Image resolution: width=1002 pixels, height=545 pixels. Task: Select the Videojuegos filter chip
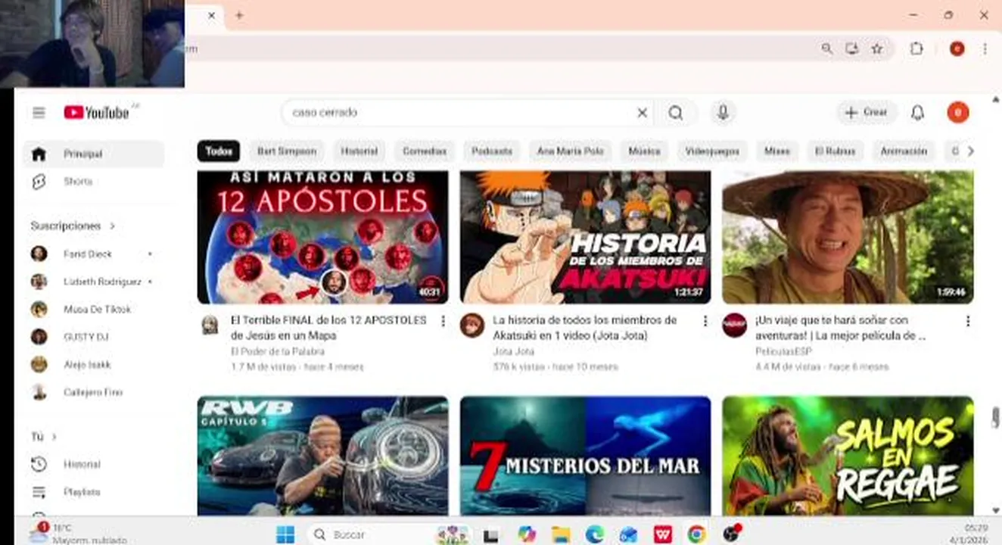(712, 151)
